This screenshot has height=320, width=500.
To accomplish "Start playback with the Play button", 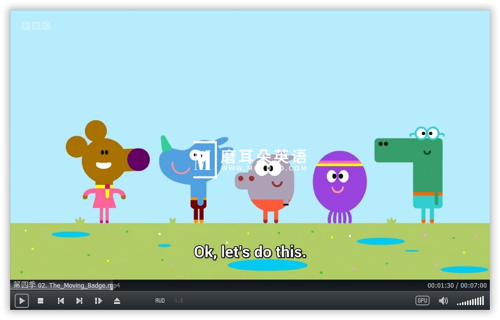I will (x=21, y=301).
